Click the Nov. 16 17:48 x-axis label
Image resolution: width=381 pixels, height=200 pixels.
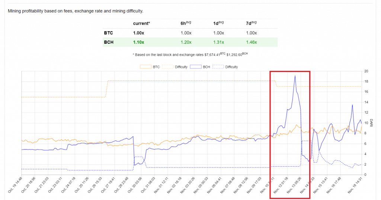click(334, 185)
